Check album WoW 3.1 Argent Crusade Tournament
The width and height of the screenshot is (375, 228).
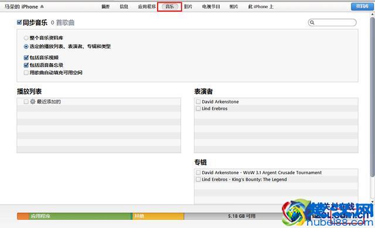click(198, 172)
